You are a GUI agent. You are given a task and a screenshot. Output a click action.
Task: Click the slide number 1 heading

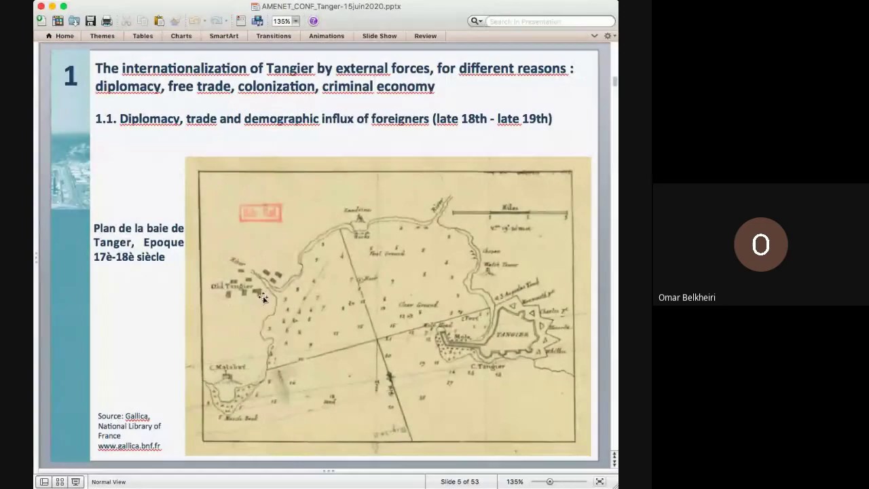tap(71, 76)
